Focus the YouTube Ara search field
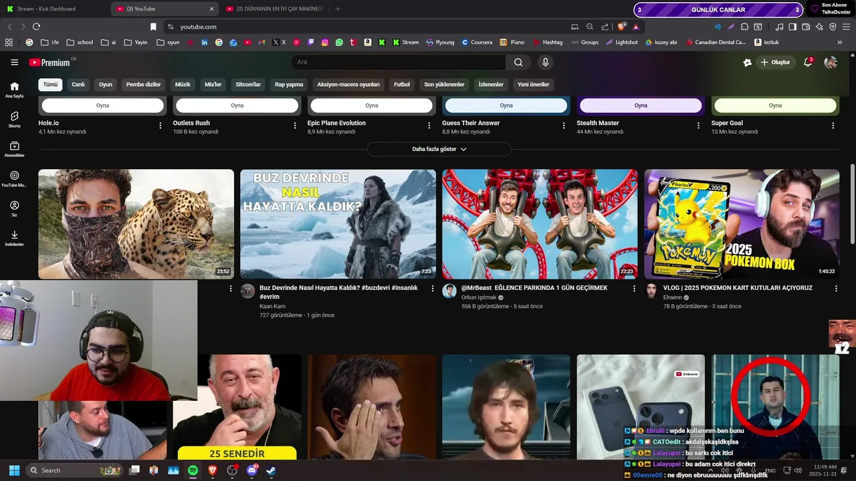 coord(398,62)
